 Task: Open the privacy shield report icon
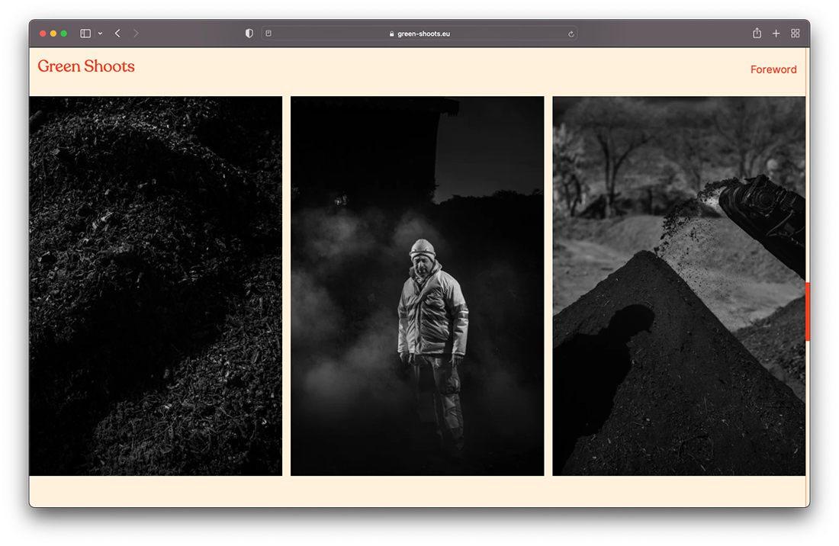coord(249,33)
